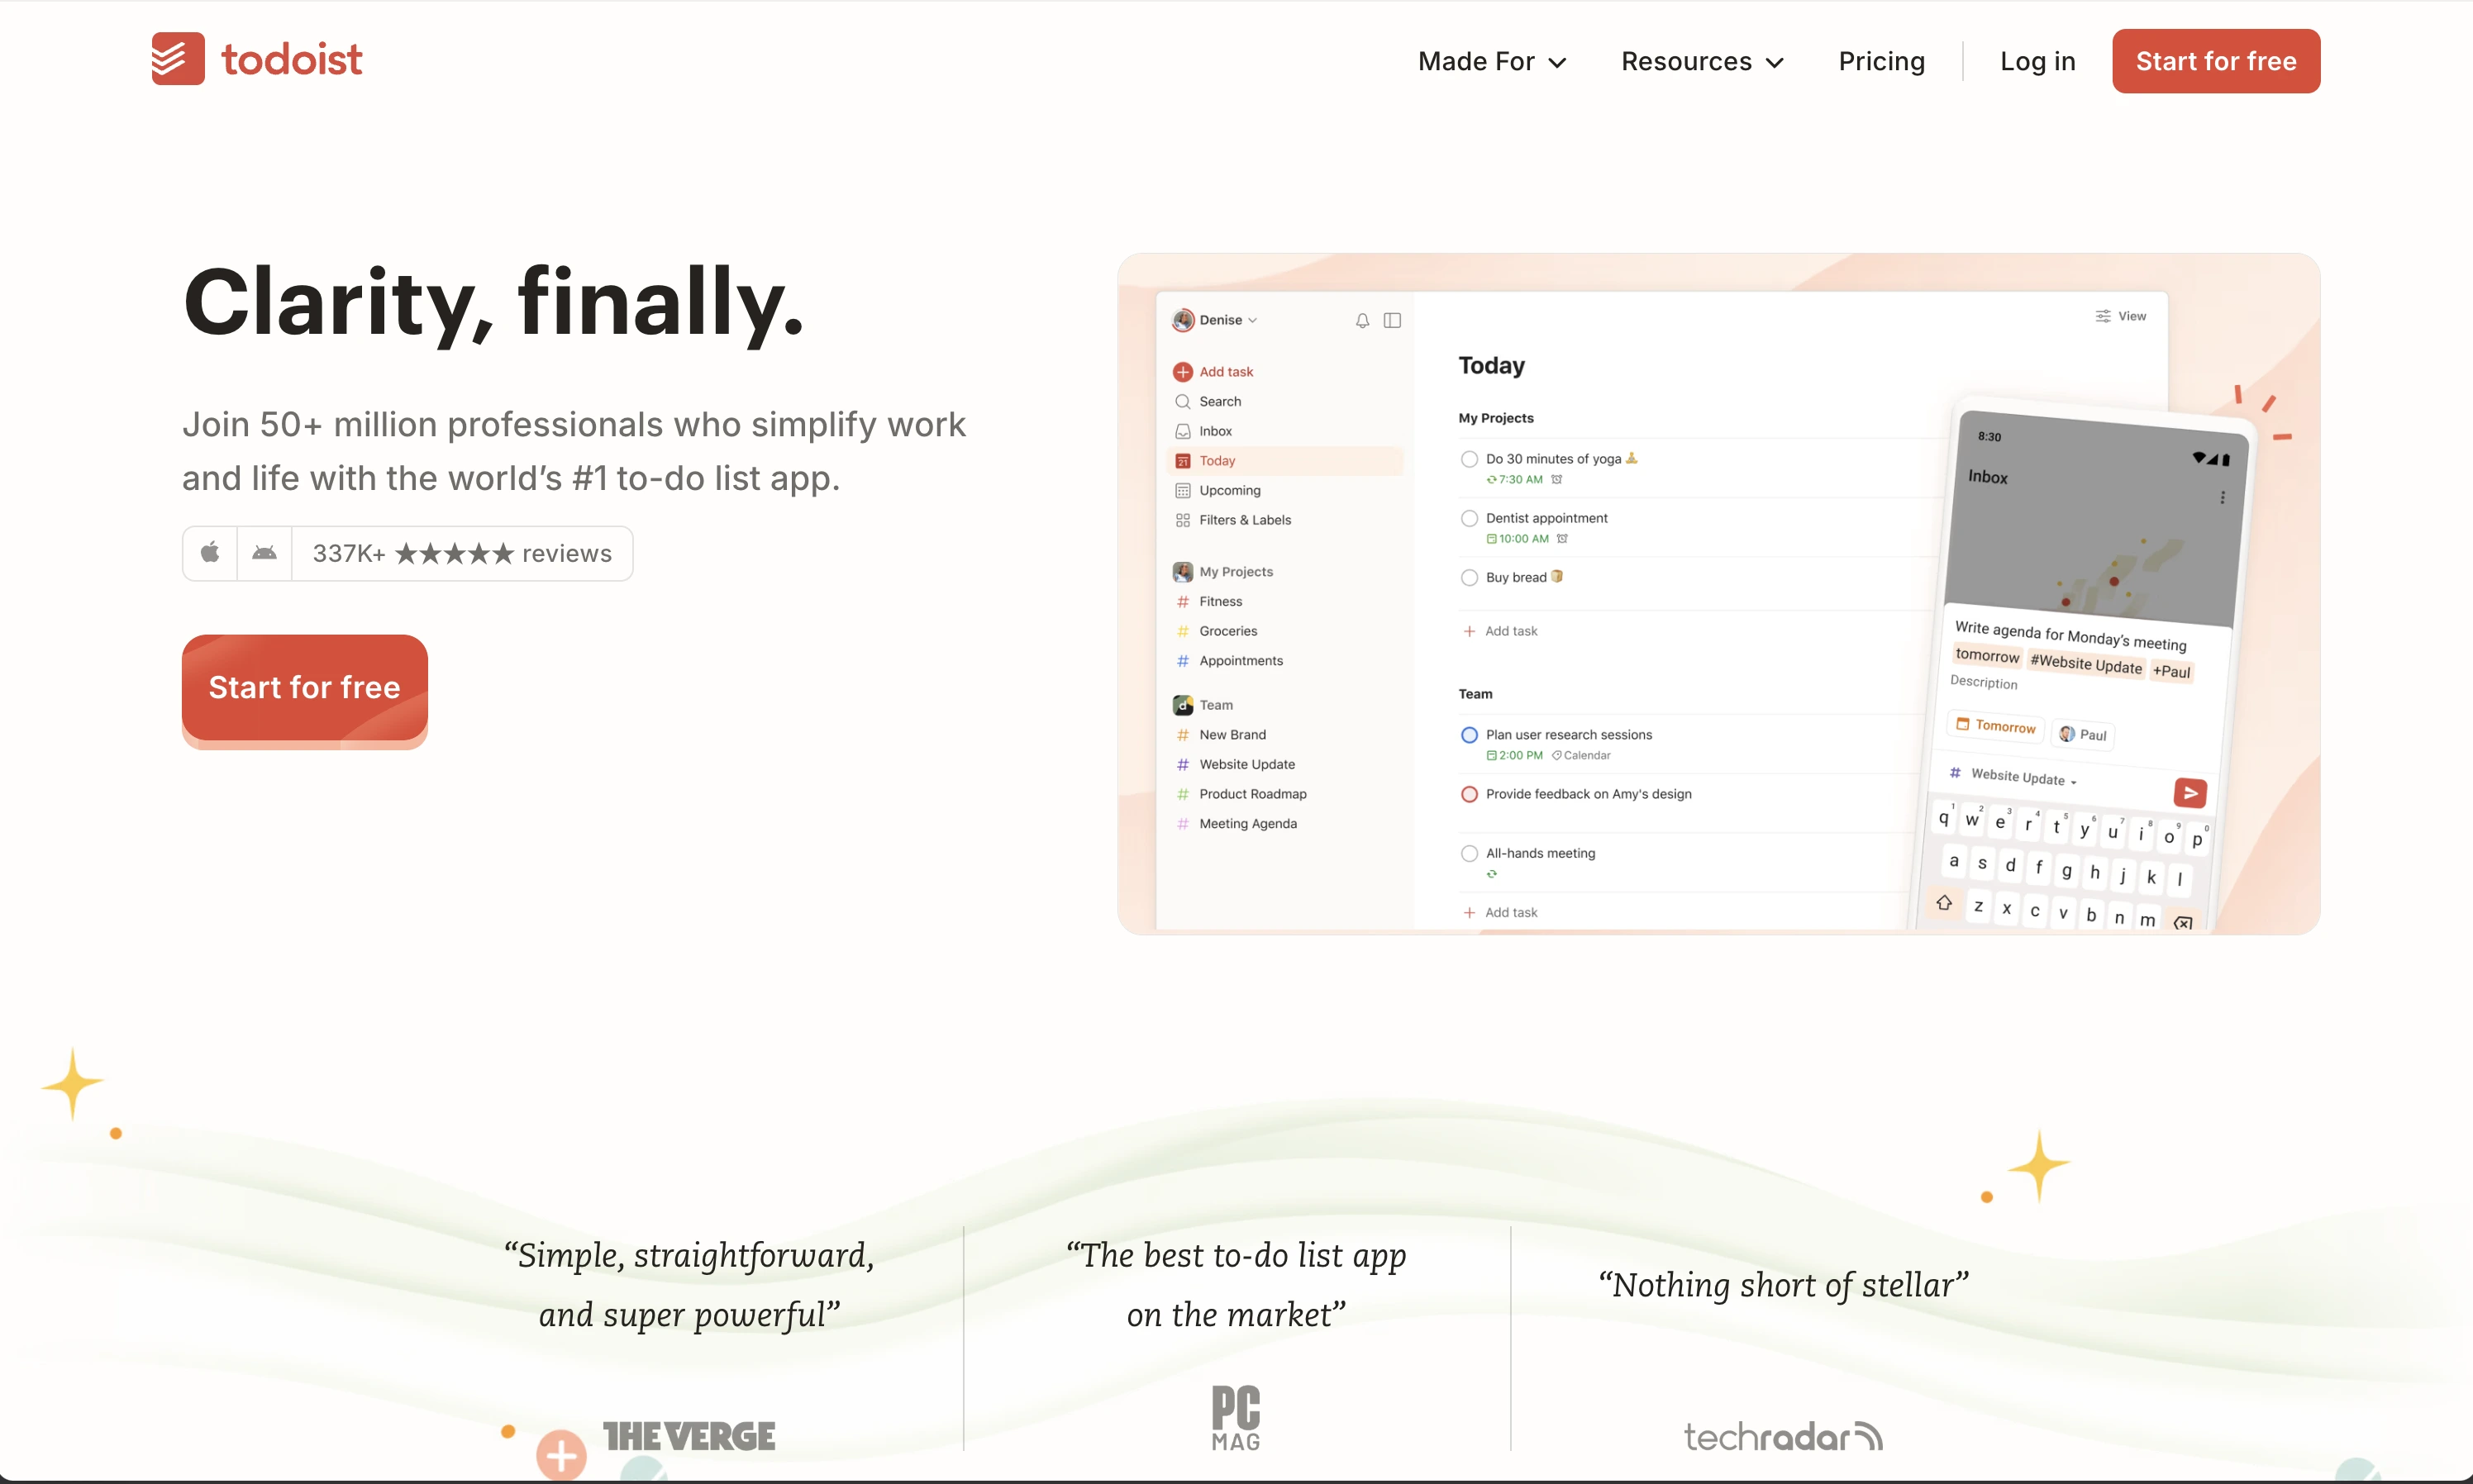Click the red send arrow icon

point(2189,793)
